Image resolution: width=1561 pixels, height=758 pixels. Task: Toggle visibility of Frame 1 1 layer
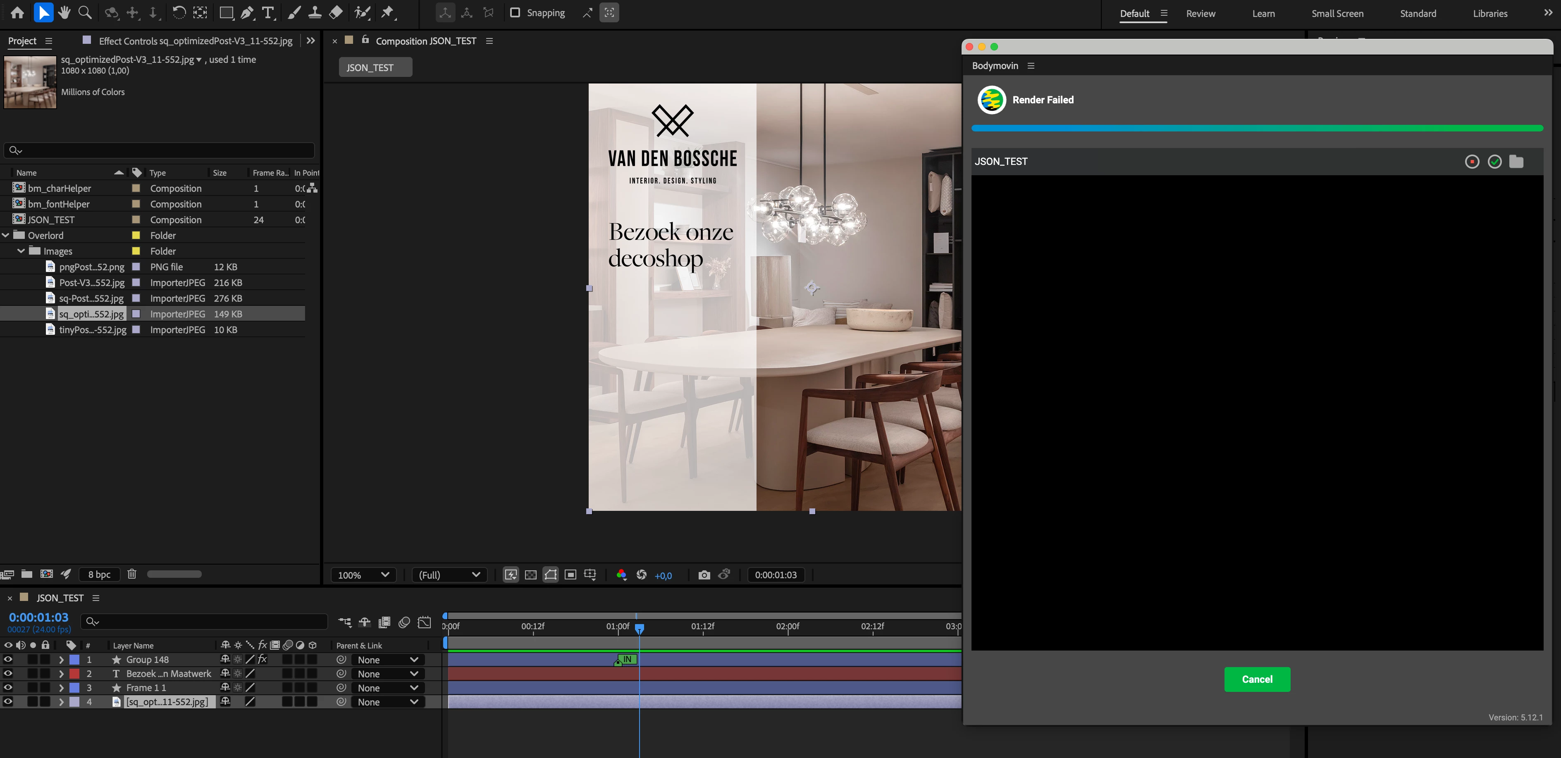[x=8, y=688]
